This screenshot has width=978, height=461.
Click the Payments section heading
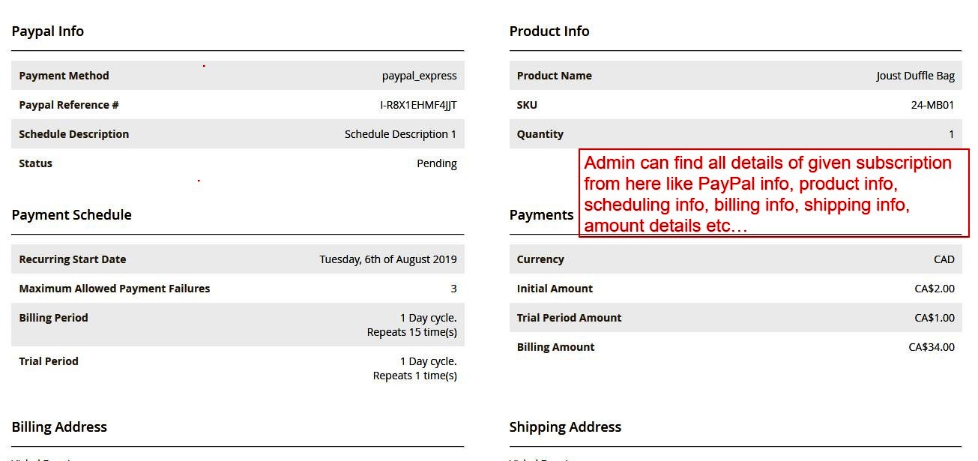541,215
